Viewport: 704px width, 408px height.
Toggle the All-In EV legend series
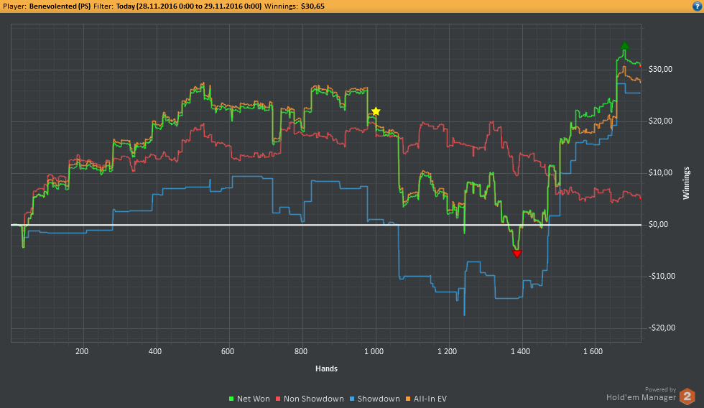point(426,399)
